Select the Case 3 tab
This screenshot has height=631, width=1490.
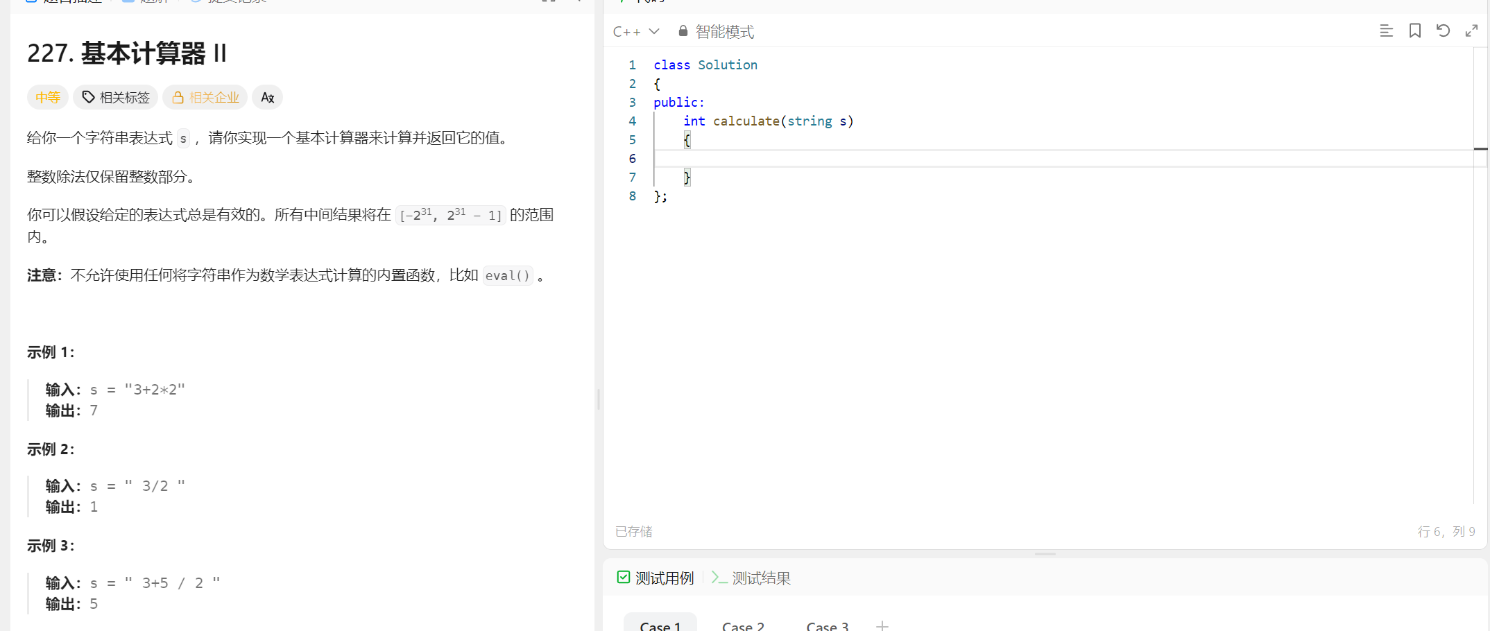(828, 625)
